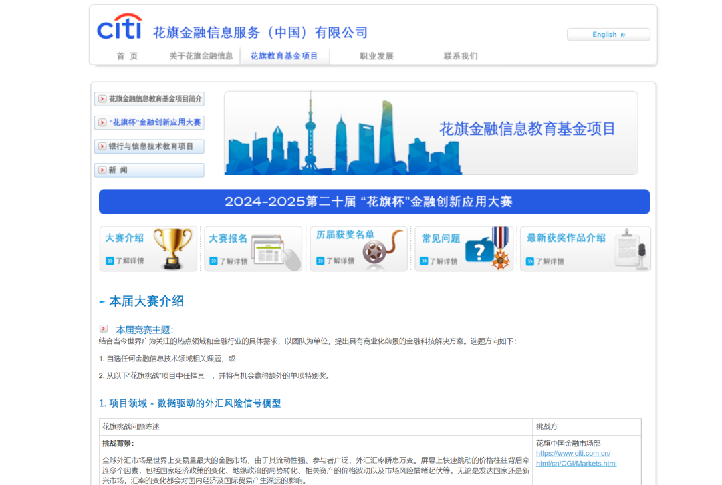Viewport: 722px width, 485px height.
Task: Click the 挑战方 table header
Action: tap(547, 427)
